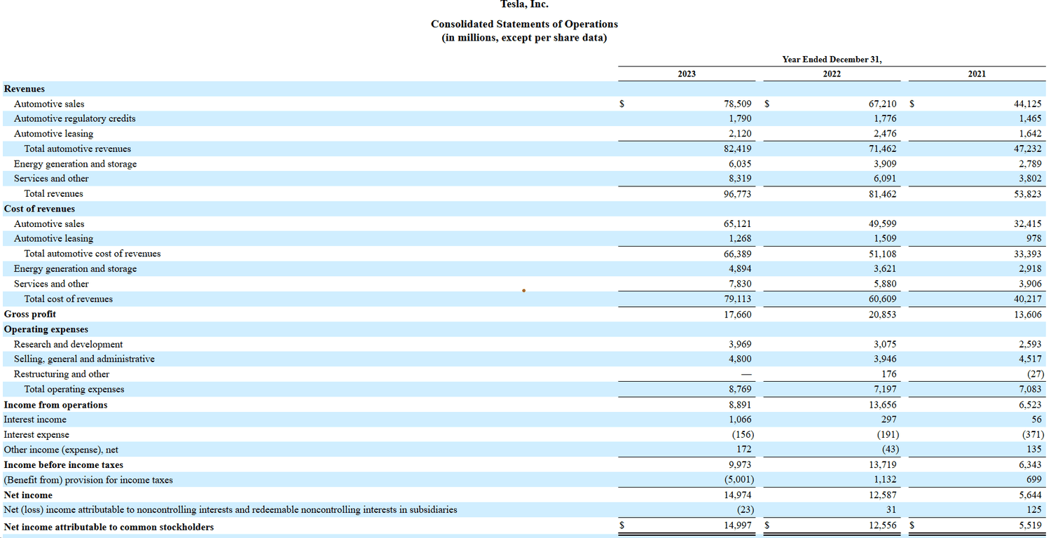Select 2023 common stockholders net income 14,997

(x=737, y=526)
